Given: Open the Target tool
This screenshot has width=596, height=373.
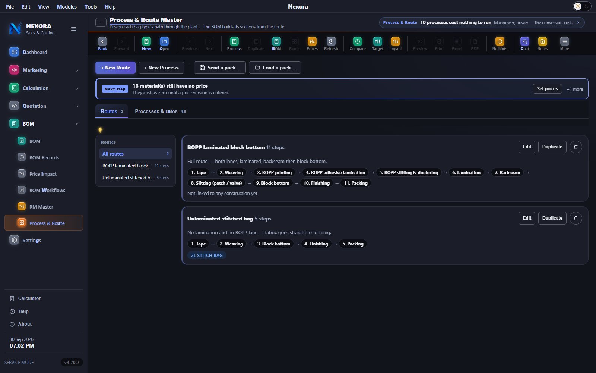Looking at the screenshot, I should (378, 44).
